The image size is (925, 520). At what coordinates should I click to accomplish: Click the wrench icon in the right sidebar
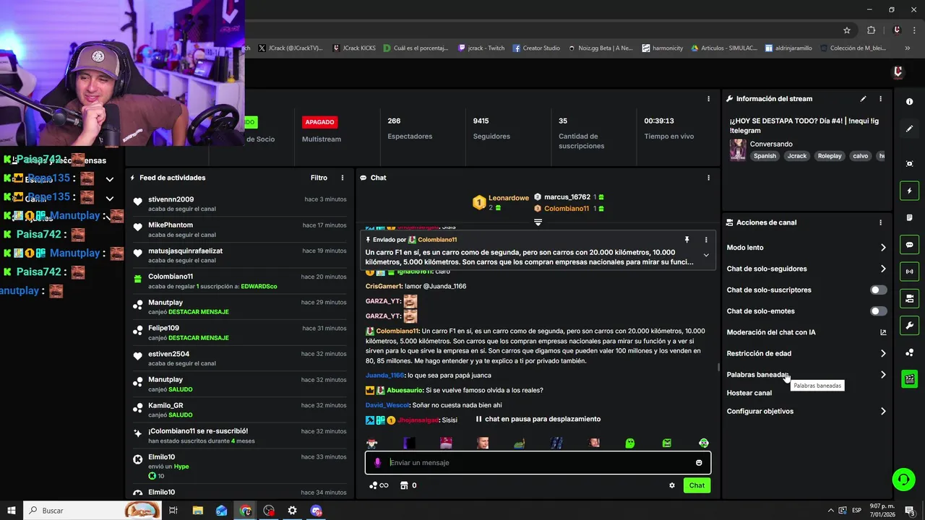point(909,325)
